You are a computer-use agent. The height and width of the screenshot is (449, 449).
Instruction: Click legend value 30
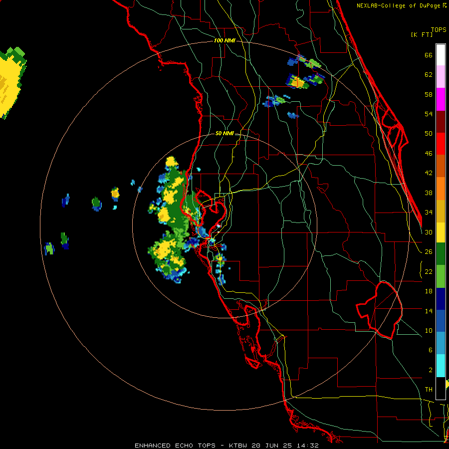(x=429, y=232)
